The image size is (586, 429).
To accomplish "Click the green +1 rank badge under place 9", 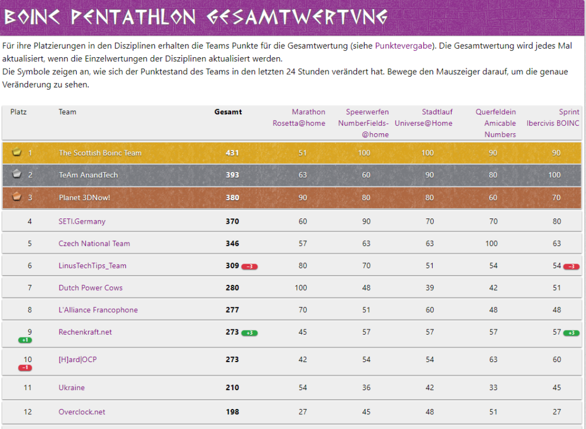I will 25,340.
